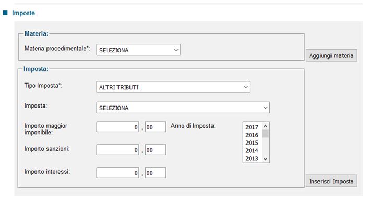Click the Imposte section square bullet icon

tap(5, 13)
